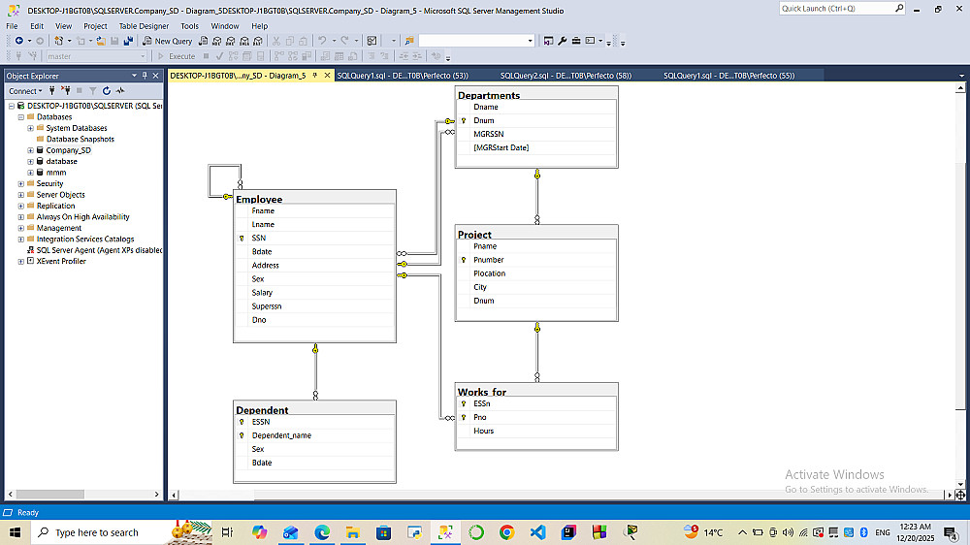The width and height of the screenshot is (970, 545).
Task: Open the Toolbox icon in toolbar
Action: pyautogui.click(x=576, y=41)
